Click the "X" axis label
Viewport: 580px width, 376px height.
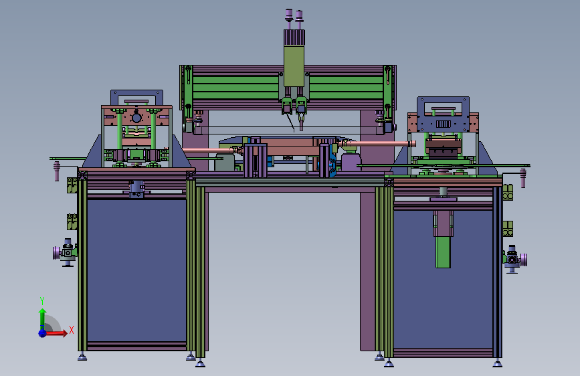tap(72, 330)
